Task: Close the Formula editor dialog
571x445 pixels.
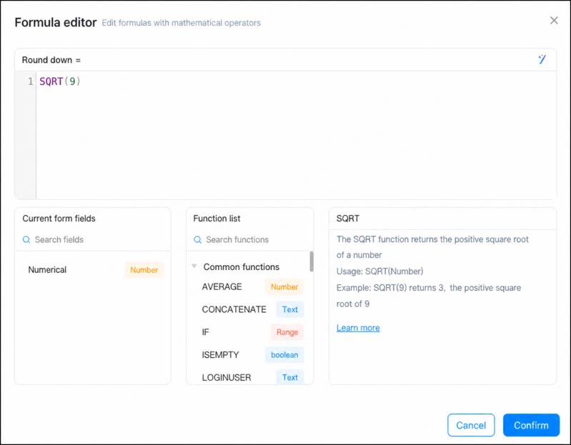Action: click(554, 21)
